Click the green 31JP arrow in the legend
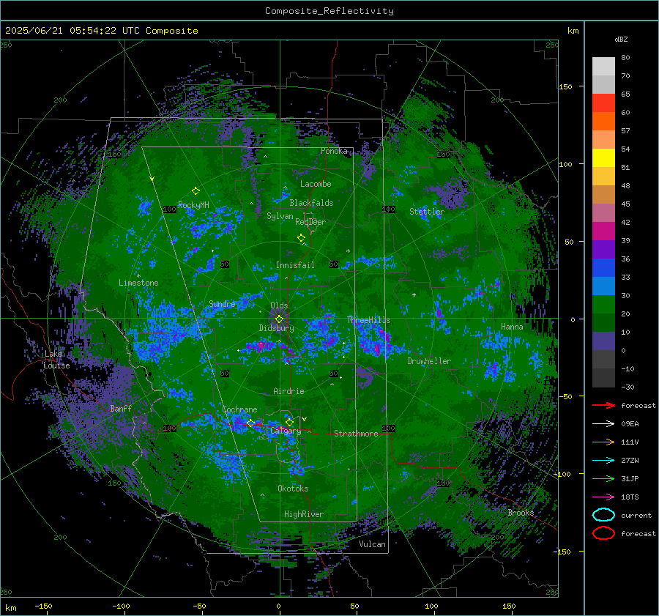The image size is (659, 616). coord(603,478)
